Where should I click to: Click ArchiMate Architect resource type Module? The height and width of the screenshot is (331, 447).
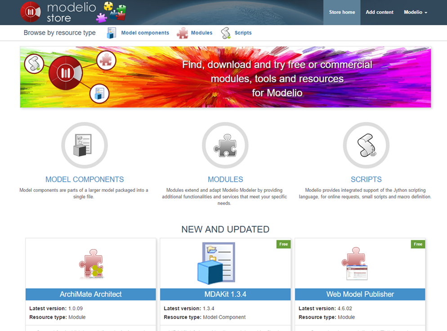(57, 317)
